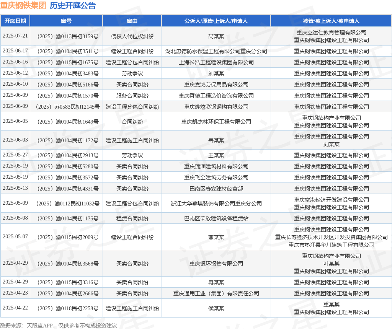Click case number (2025)渝0115民初2009号
Viewport: 392px width, 329px height.
67,237
